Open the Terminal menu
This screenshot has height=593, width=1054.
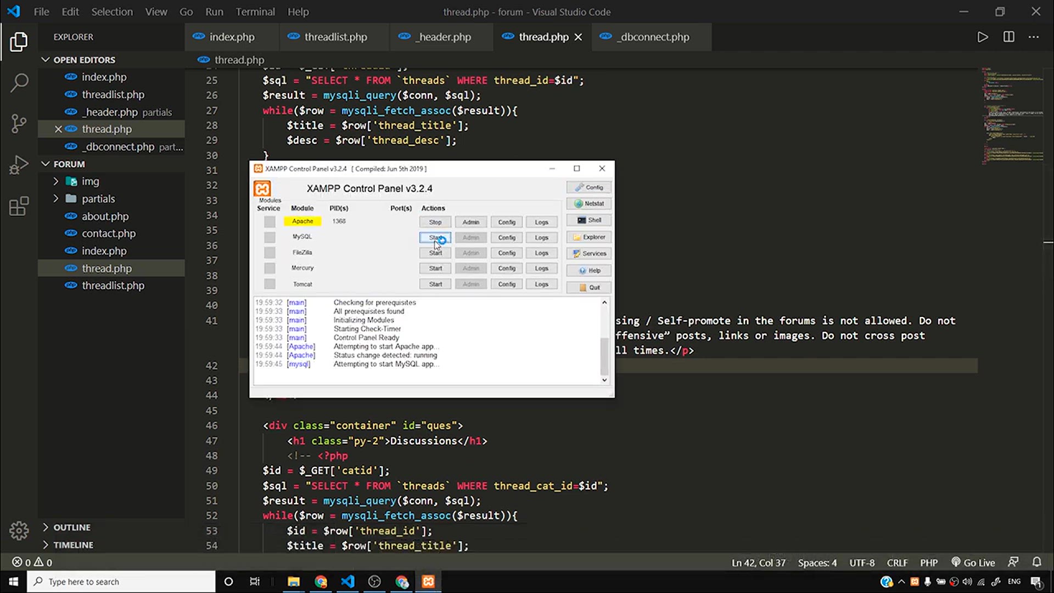pos(255,12)
